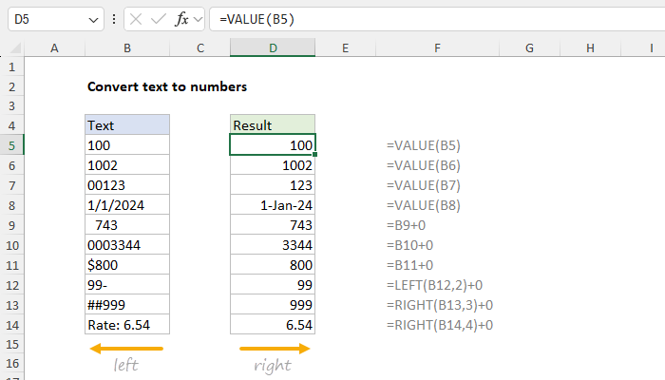Select column A header
The width and height of the screenshot is (665, 380).
(x=54, y=47)
